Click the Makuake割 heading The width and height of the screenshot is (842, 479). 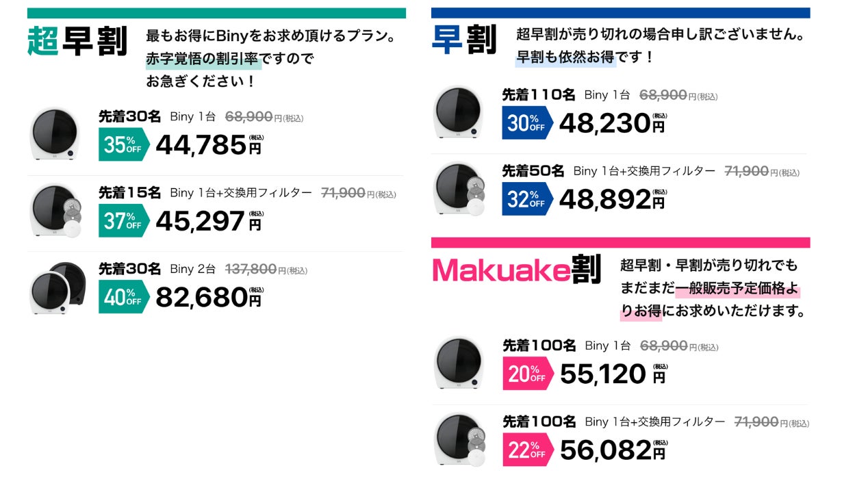coord(517,270)
